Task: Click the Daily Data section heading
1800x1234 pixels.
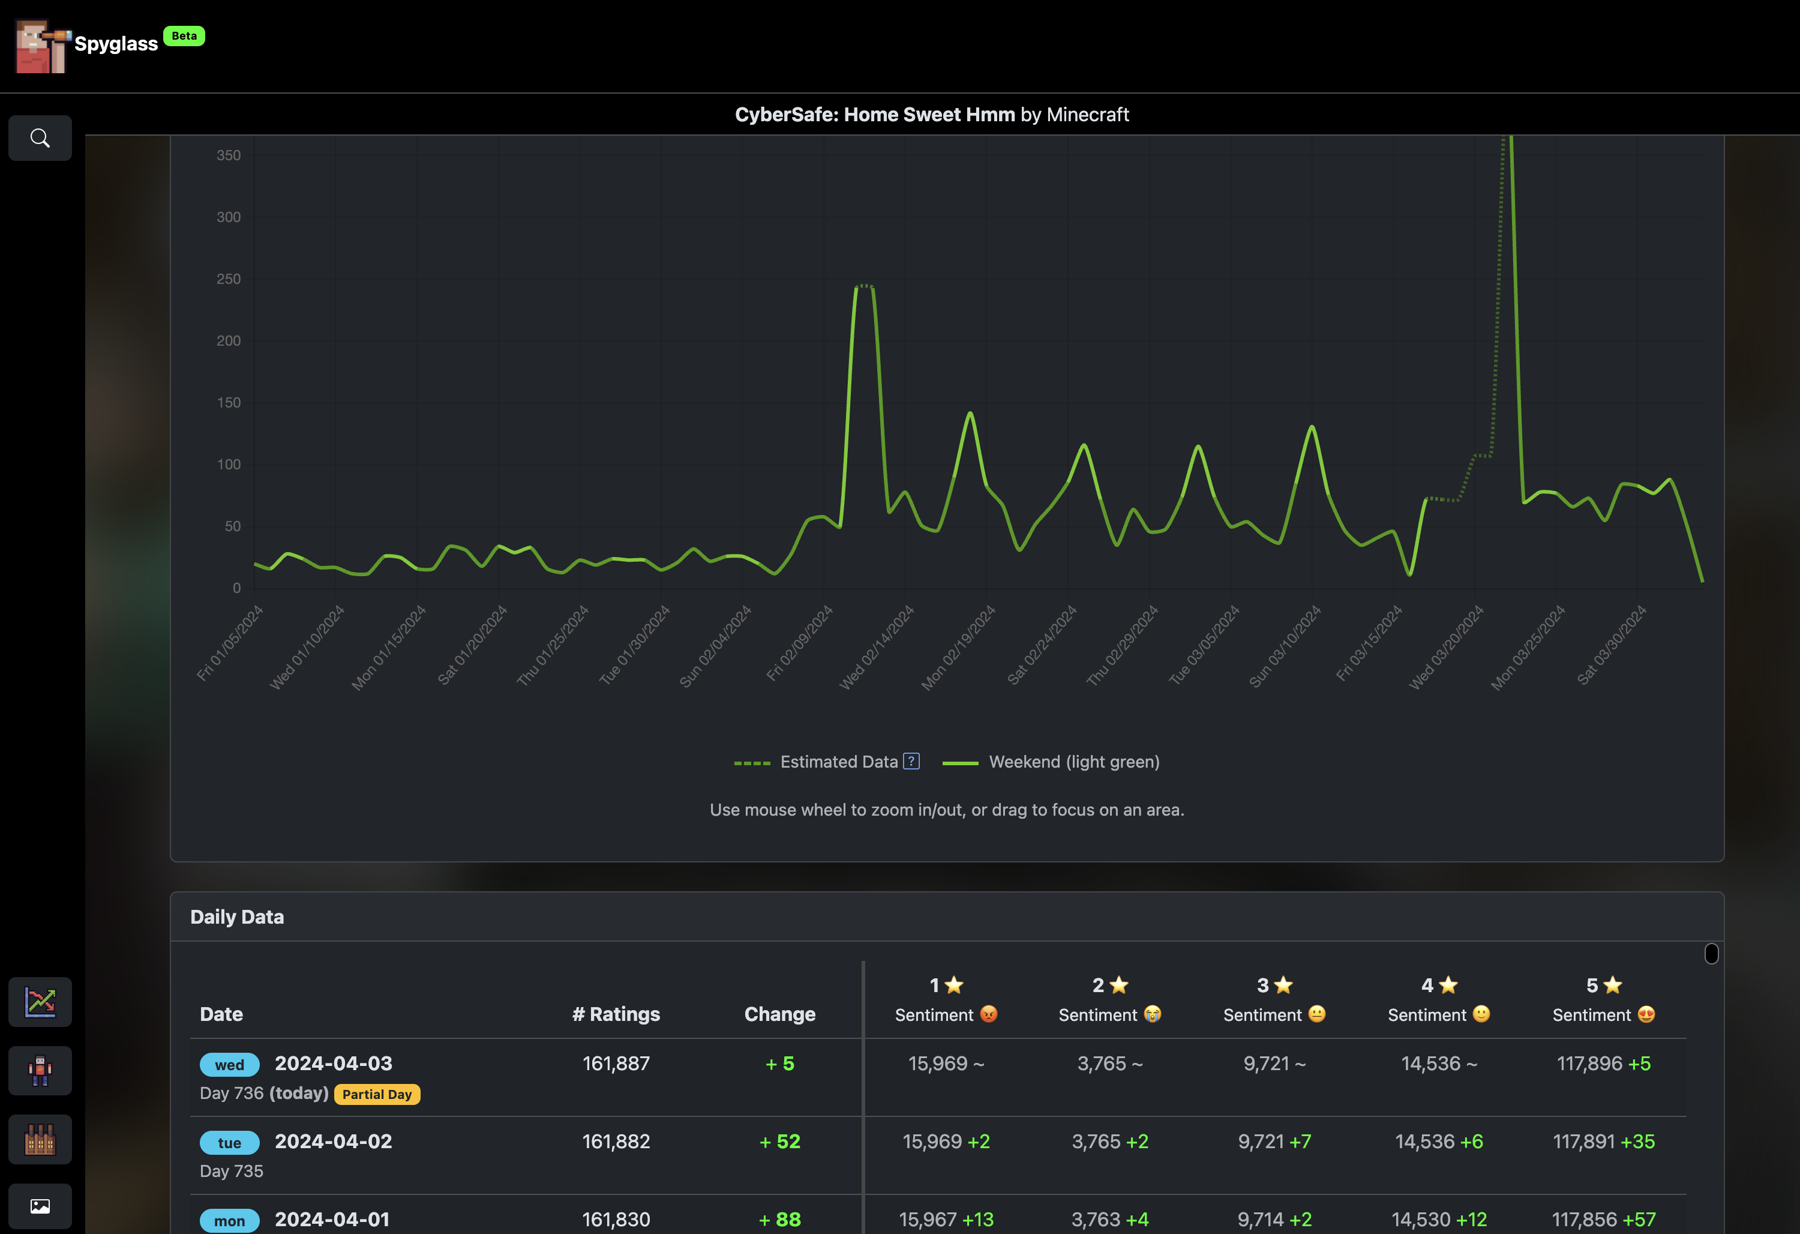Action: coord(237,917)
